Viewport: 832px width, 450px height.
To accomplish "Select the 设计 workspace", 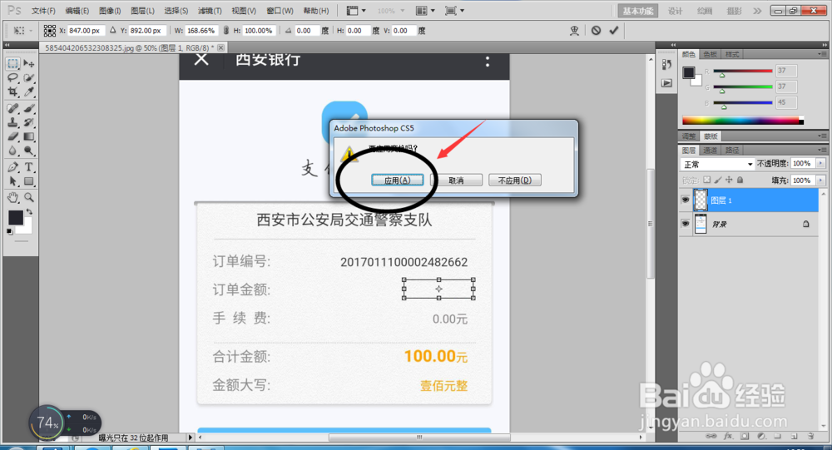I will [675, 11].
